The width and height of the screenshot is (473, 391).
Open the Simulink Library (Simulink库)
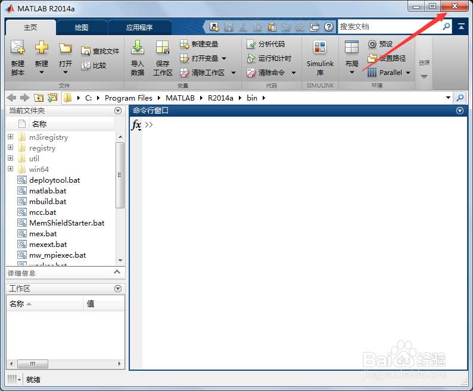pyautogui.click(x=320, y=58)
